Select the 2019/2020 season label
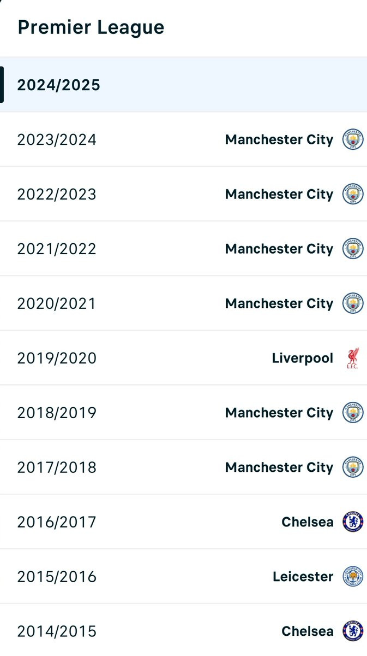The width and height of the screenshot is (367, 656). coord(57,359)
